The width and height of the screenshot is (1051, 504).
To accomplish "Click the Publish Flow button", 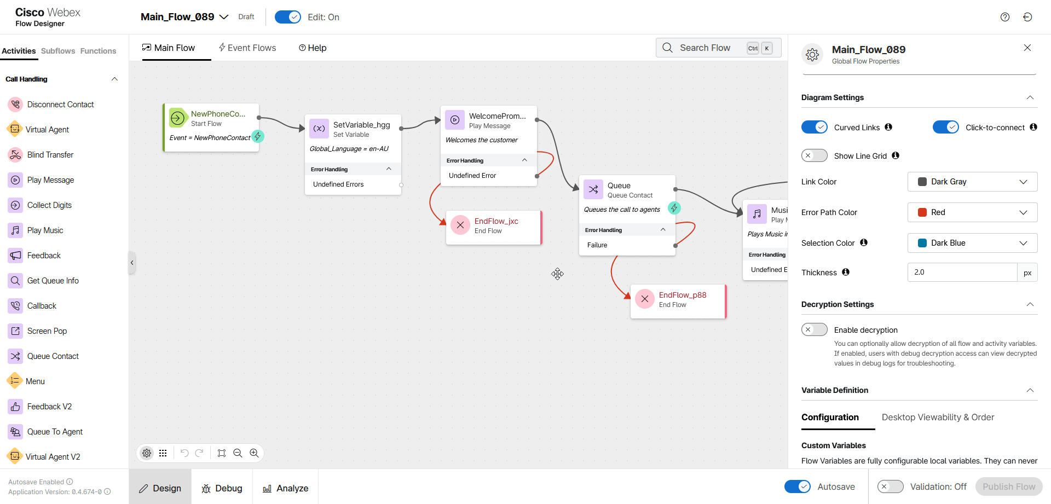I will pos(1009,486).
